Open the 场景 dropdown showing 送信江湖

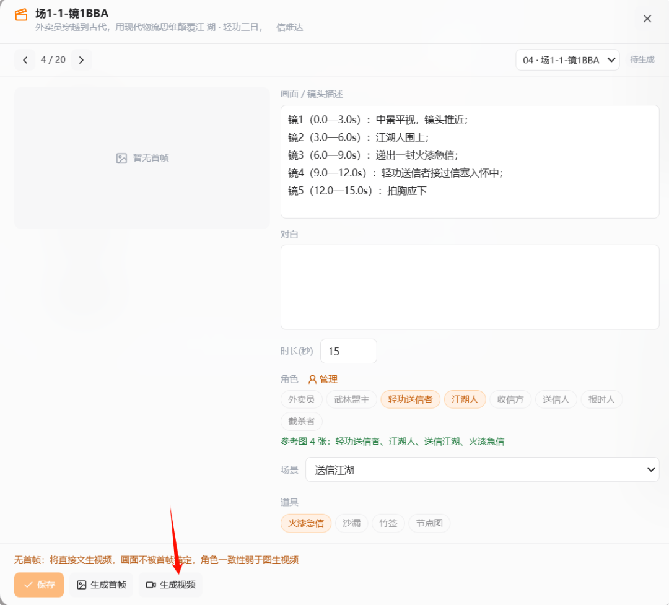482,470
